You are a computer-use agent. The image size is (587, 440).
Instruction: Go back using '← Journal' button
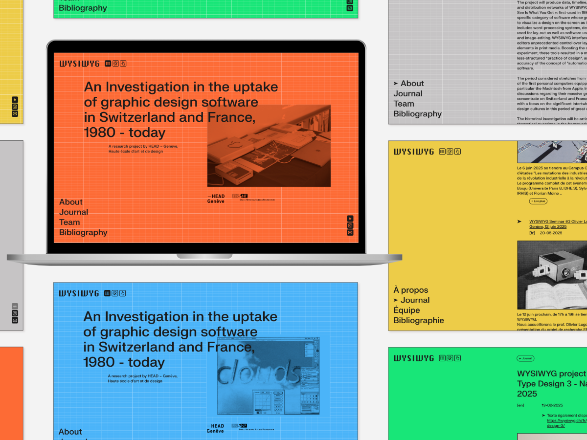pyautogui.click(x=525, y=358)
